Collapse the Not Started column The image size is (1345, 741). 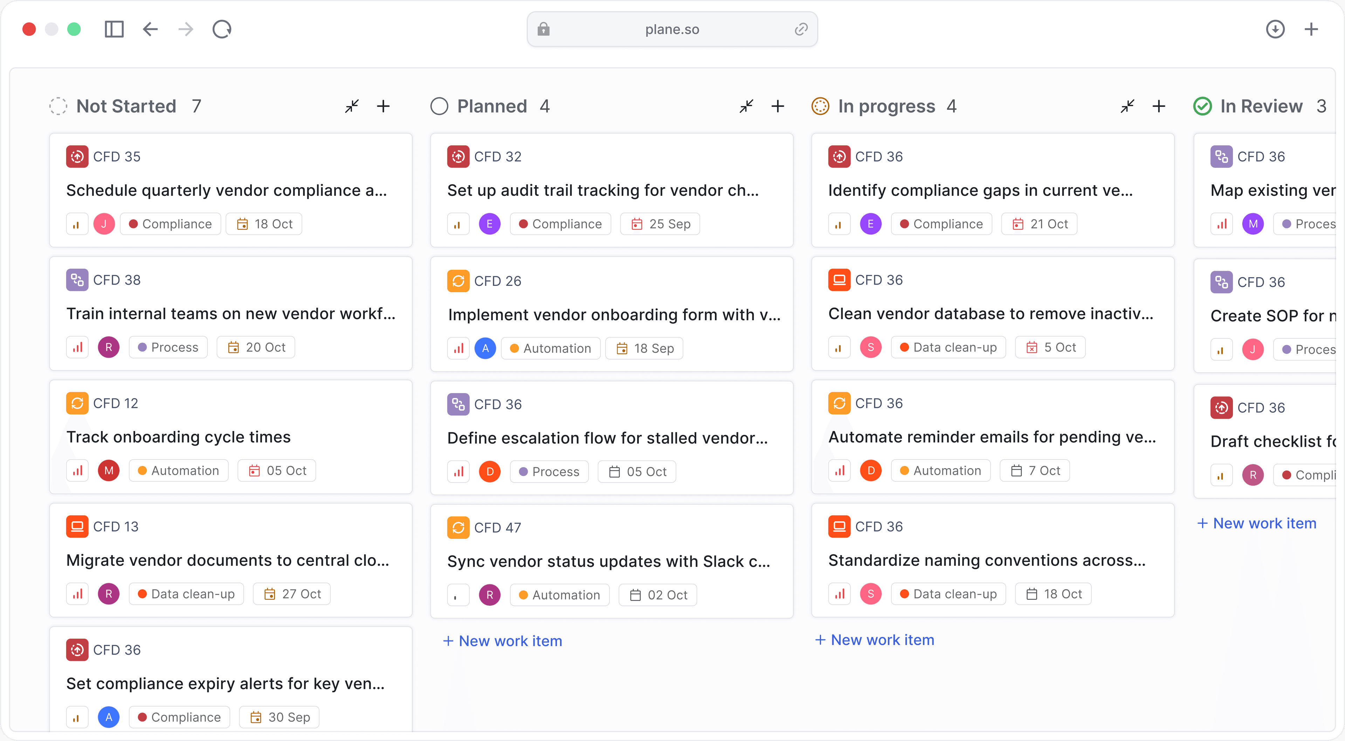pos(352,106)
